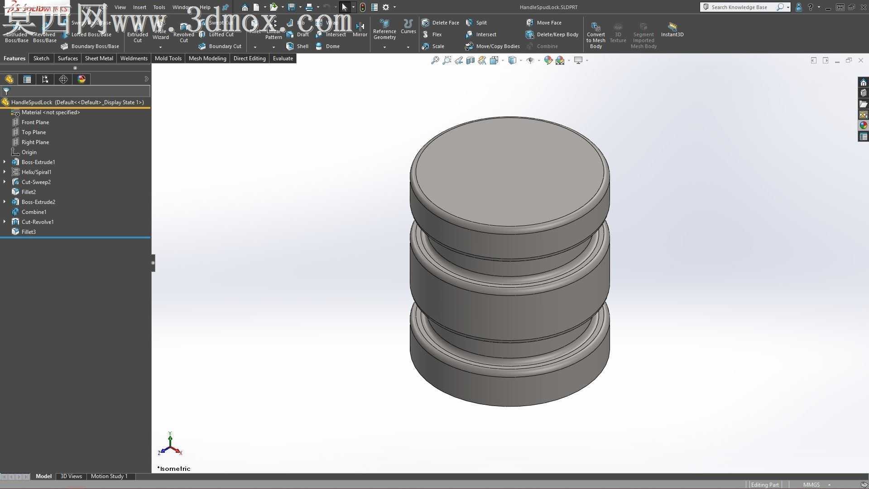The image size is (869, 489).
Task: Switch to the 3D Views bottom tab
Action: (x=71, y=476)
